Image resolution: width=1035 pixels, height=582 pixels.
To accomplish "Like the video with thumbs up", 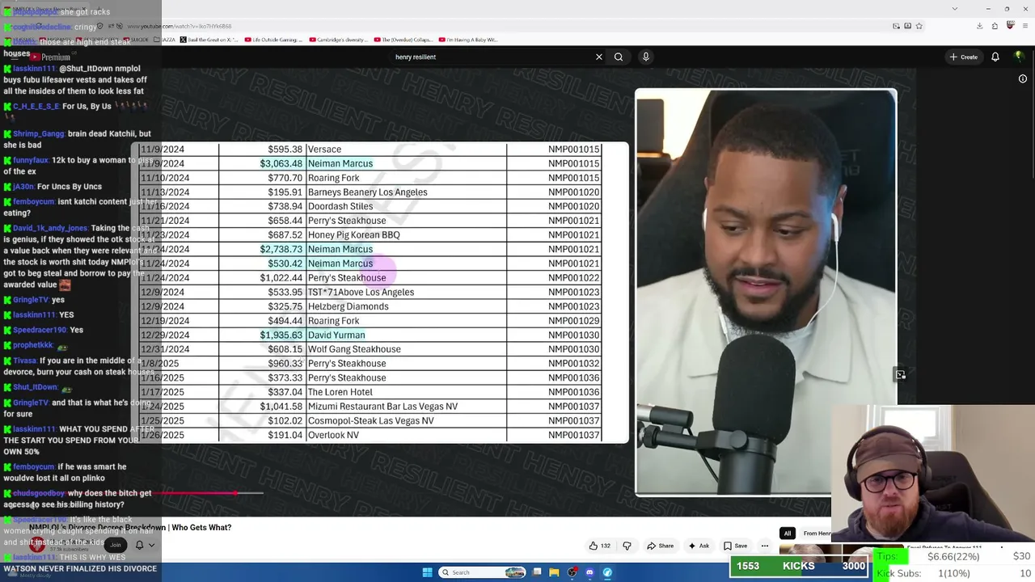I will pyautogui.click(x=599, y=546).
